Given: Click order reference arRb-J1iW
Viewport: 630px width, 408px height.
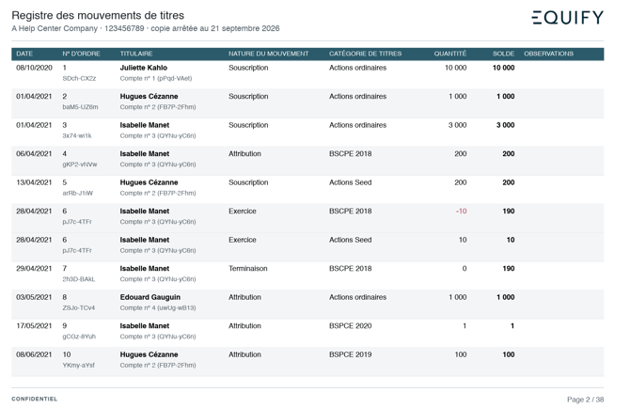Looking at the screenshot, I should coord(77,193).
